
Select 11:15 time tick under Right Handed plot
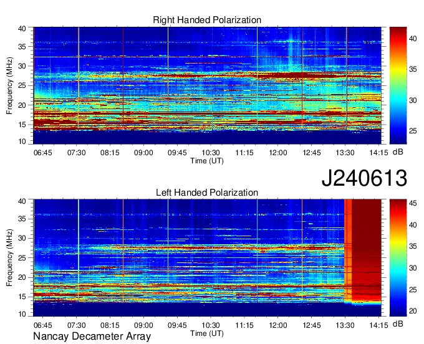point(244,153)
